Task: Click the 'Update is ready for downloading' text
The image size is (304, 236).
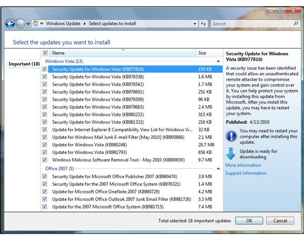Action: point(258,154)
